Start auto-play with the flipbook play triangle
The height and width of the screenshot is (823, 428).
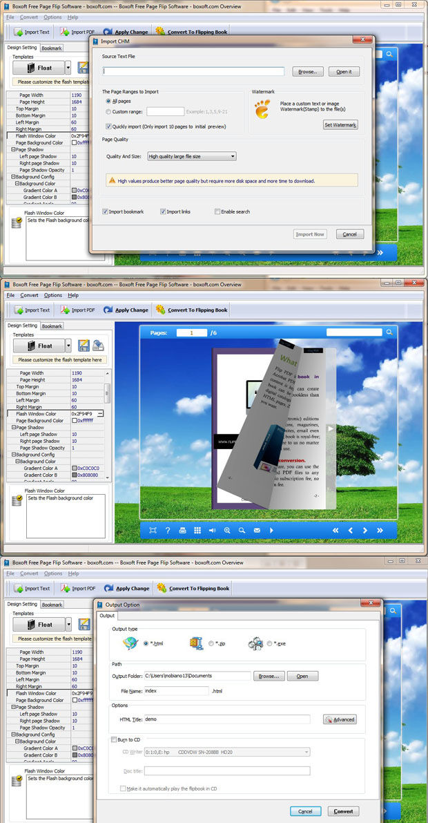(271, 531)
